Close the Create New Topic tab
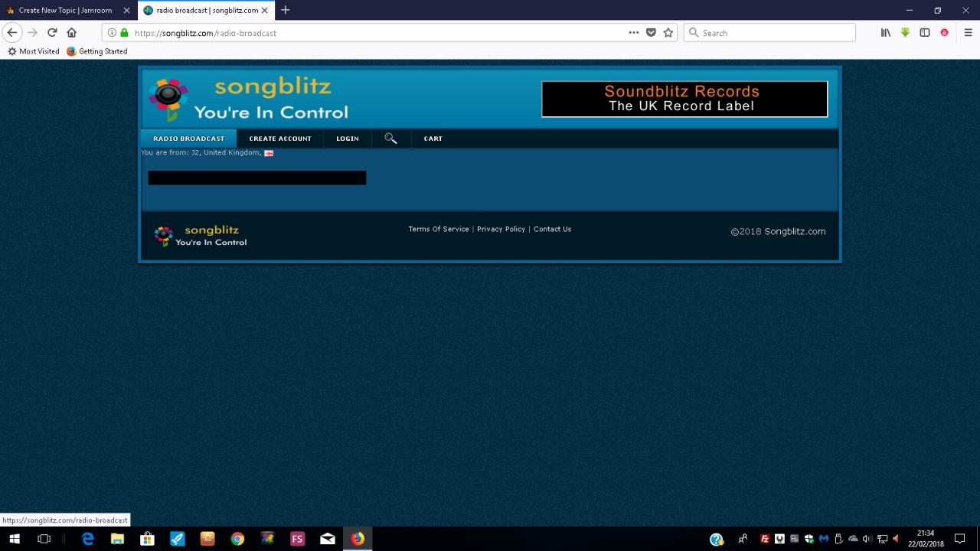980x551 pixels. [x=126, y=10]
